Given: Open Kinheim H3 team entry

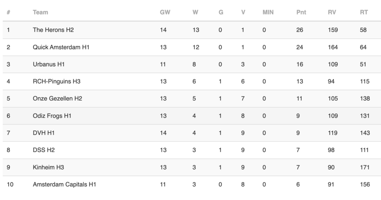Looking at the screenshot, I should tap(48, 167).
